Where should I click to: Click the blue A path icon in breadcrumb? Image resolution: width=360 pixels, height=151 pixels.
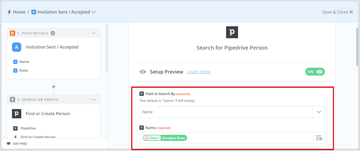click(33, 12)
